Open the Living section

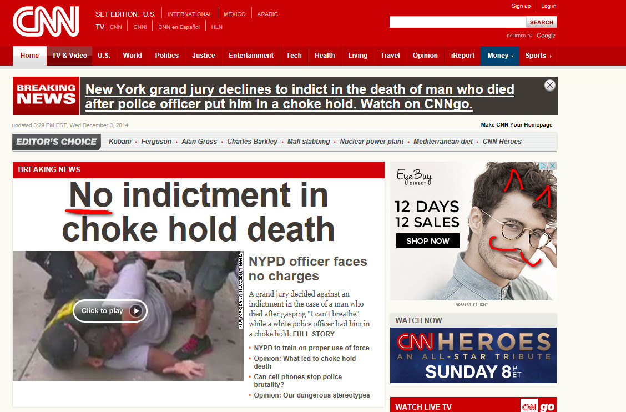358,56
